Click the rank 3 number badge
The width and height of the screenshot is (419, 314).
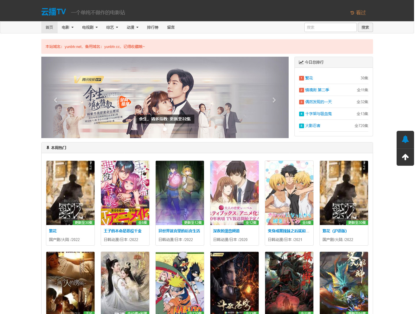coord(301,102)
